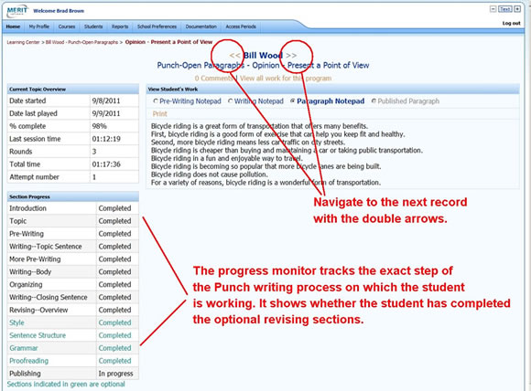Click the Writing--Closing Sentence section label

click(49, 298)
